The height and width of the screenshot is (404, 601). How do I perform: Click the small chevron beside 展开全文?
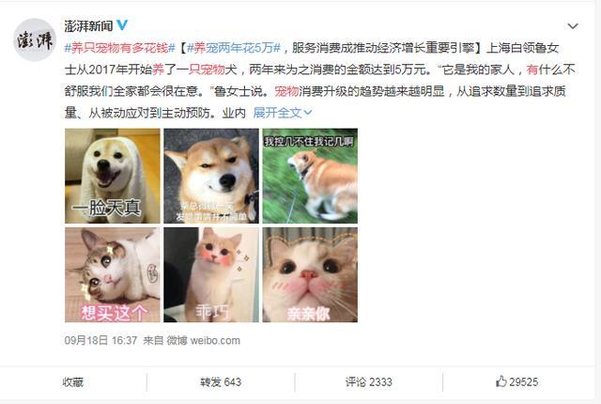click(x=307, y=113)
